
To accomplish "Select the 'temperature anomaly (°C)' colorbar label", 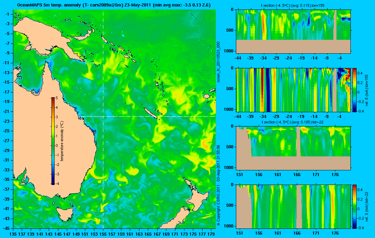I will click(62, 141).
